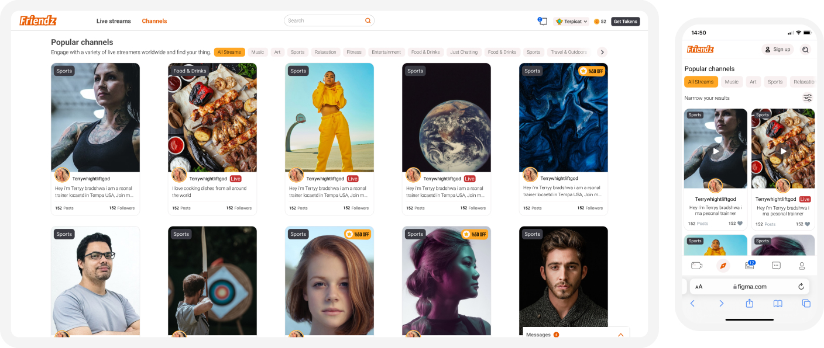This screenshot has height=348, width=824.
Task: Select the Just Chatting filter chip
Action: (465, 52)
